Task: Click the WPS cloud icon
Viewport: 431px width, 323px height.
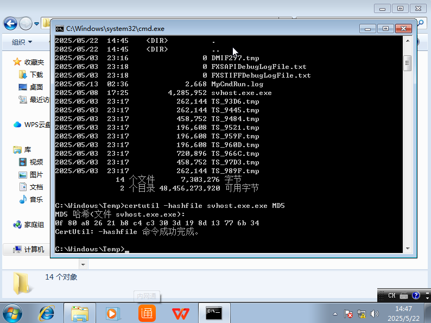Action: tap(17, 124)
